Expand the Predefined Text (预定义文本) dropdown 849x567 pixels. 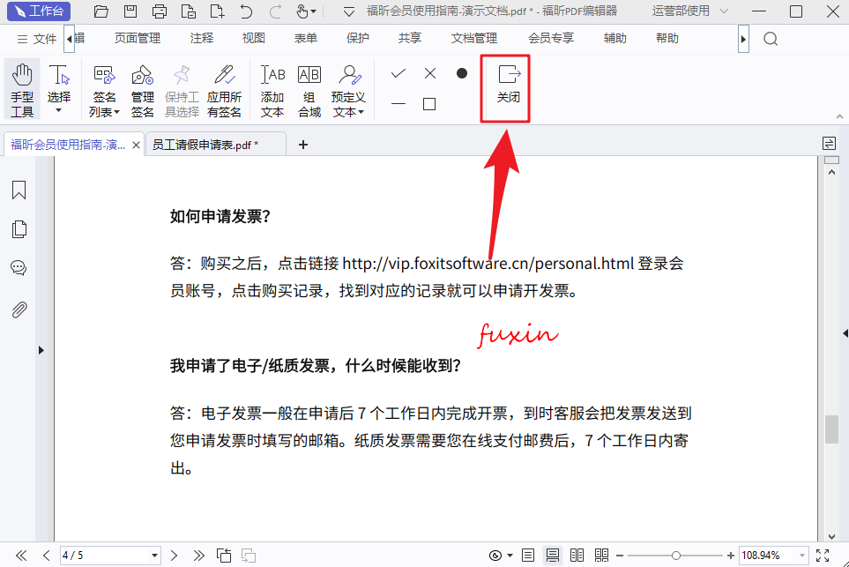click(348, 111)
